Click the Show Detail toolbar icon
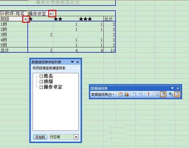 tap(141, 94)
